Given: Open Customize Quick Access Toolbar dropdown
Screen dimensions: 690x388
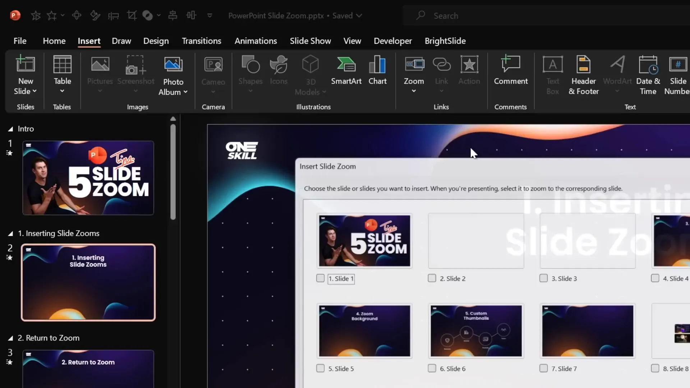Looking at the screenshot, I should (x=210, y=15).
